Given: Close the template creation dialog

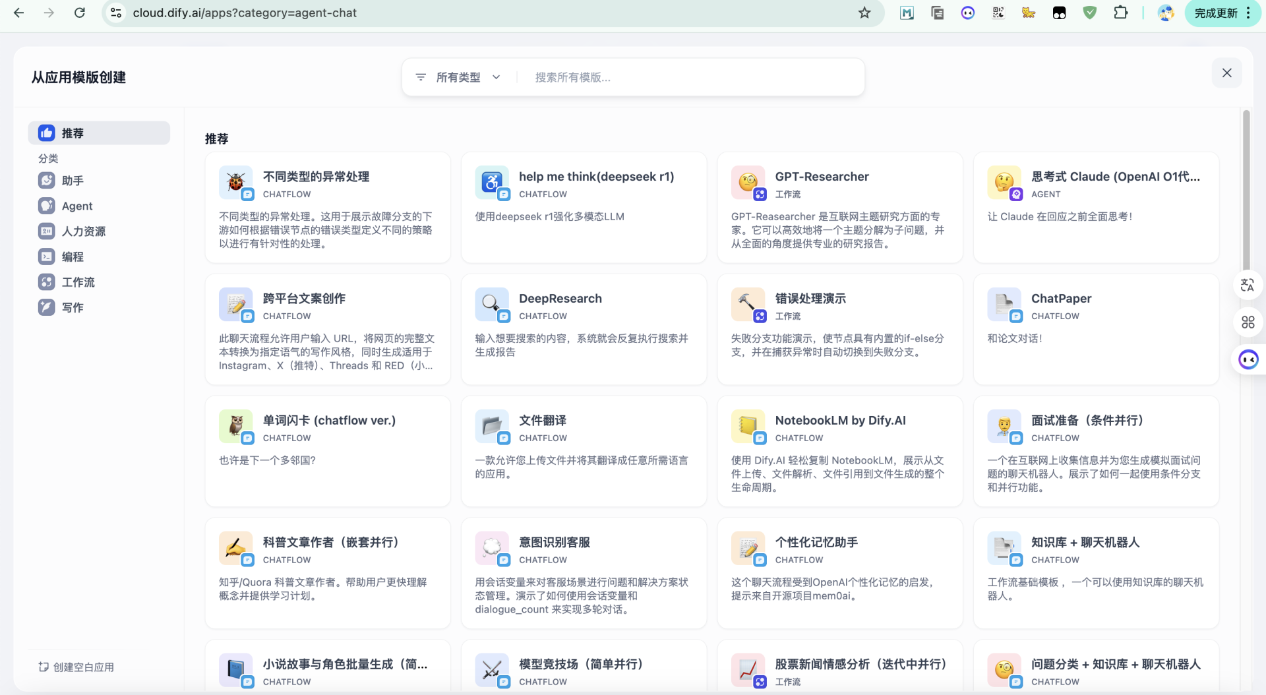Looking at the screenshot, I should point(1226,73).
